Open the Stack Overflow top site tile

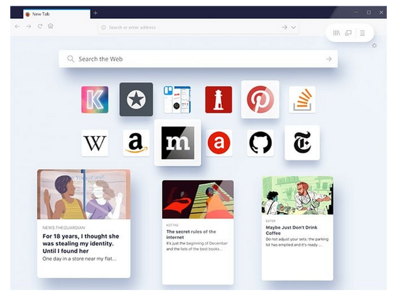click(302, 100)
